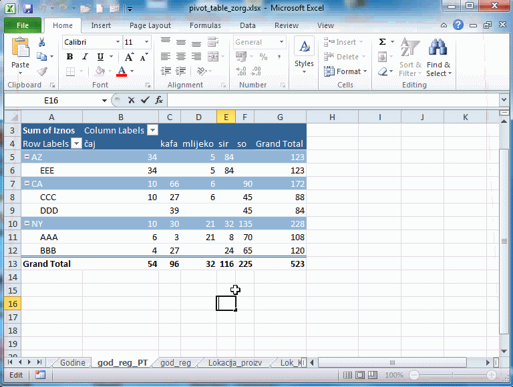Open the Column Labels filter dropdown
Image resolution: width=513 pixels, height=387 pixels.
tap(152, 130)
